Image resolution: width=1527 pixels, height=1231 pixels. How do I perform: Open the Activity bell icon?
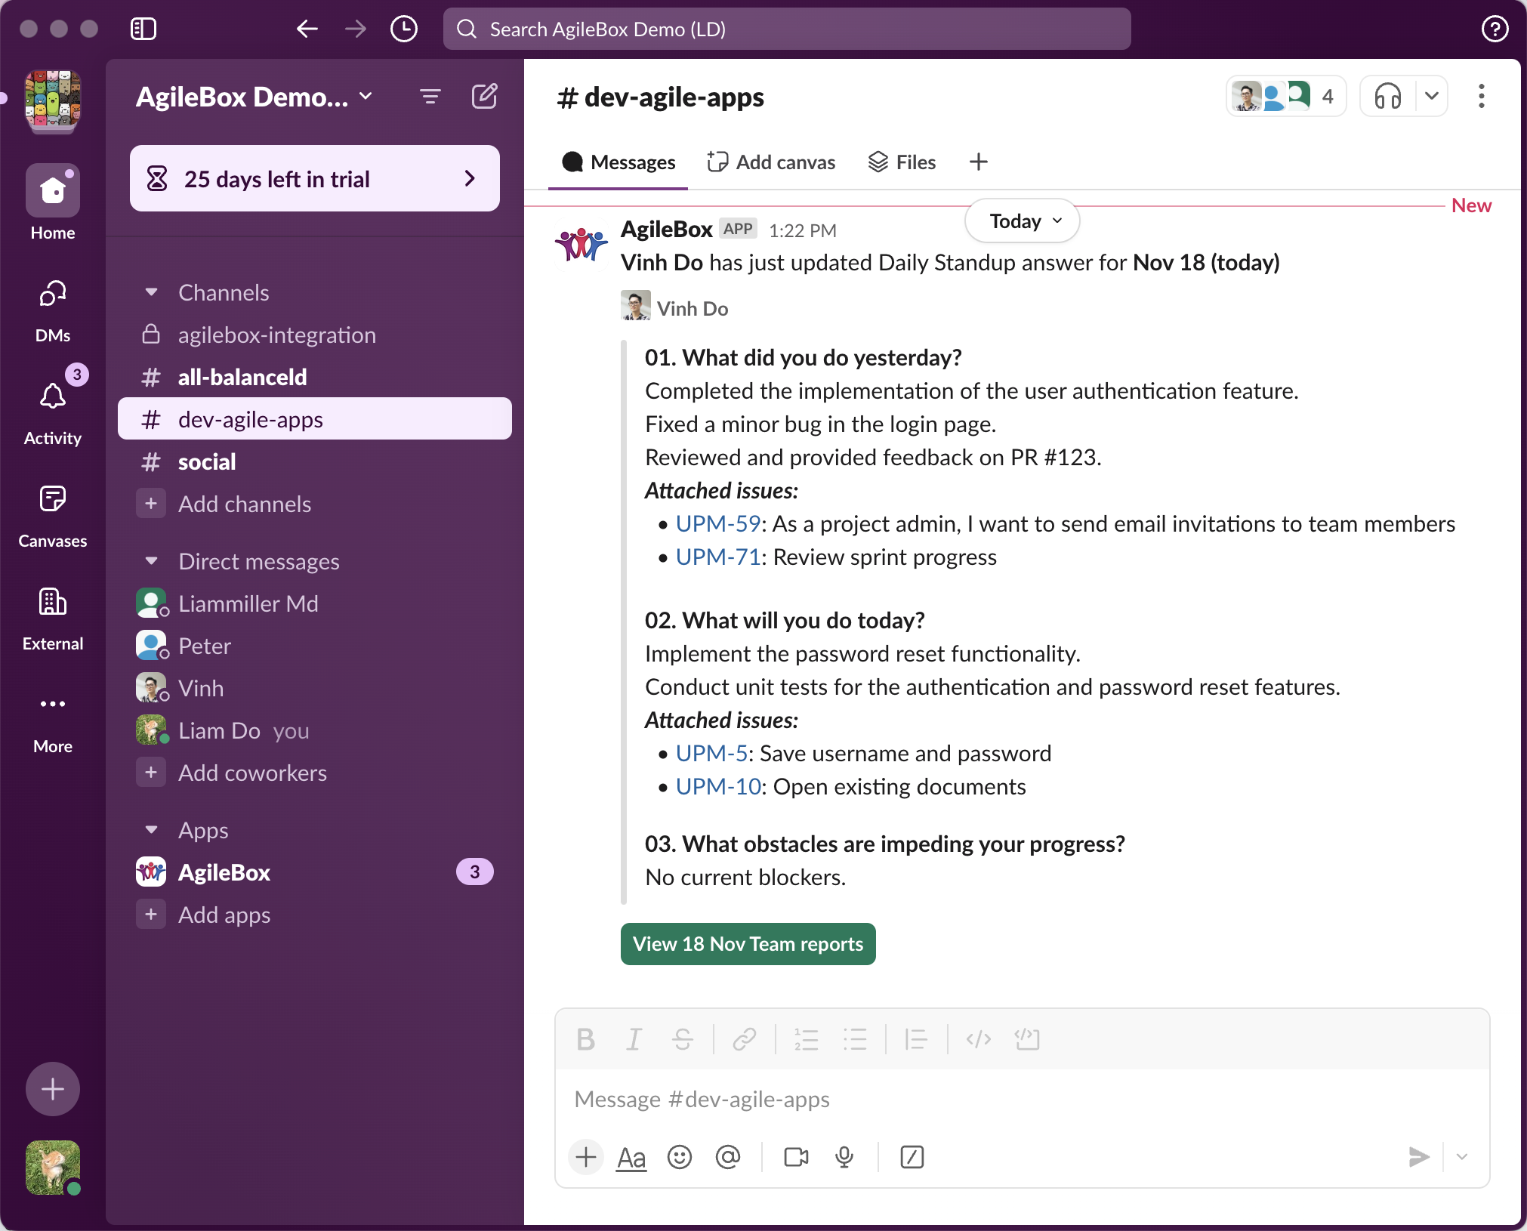coord(53,396)
